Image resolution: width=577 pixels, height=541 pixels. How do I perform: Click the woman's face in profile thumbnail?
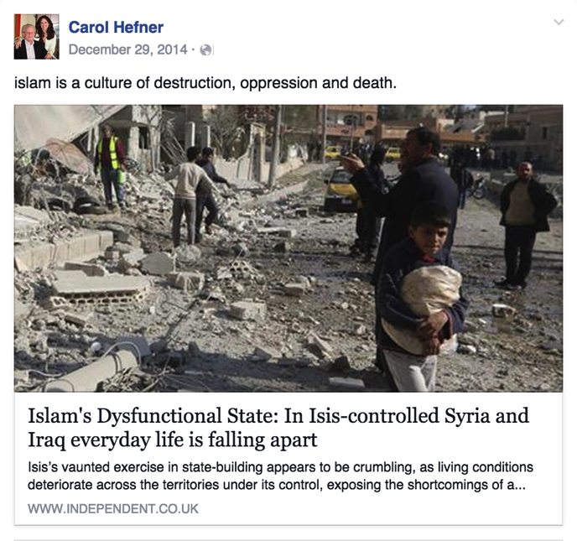(45, 24)
